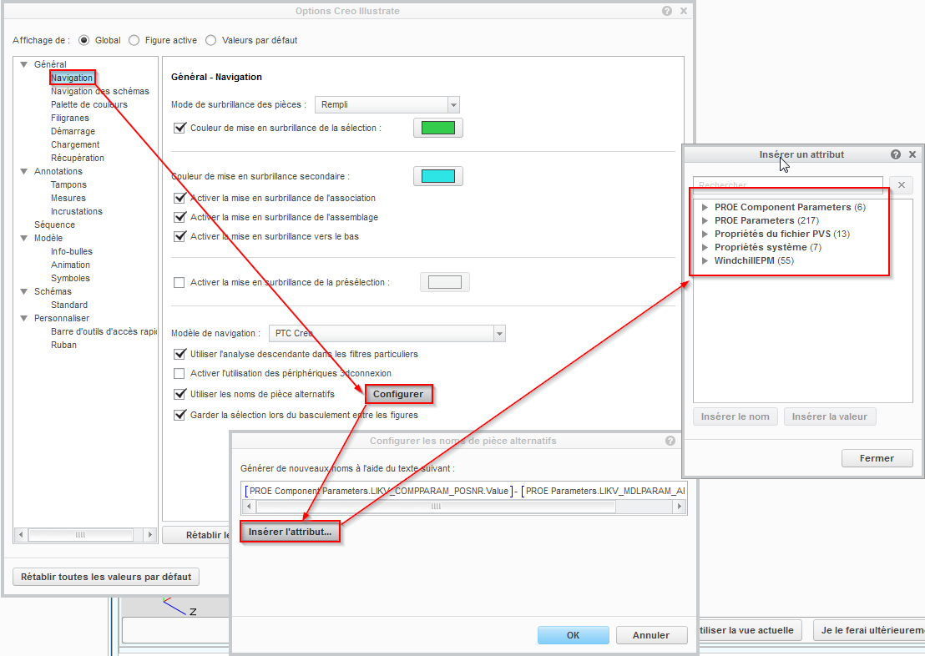
Task: Select Ruban tree item
Action: pos(63,345)
